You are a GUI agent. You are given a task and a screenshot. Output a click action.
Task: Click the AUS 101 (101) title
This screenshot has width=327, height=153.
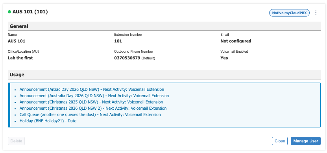click(30, 12)
